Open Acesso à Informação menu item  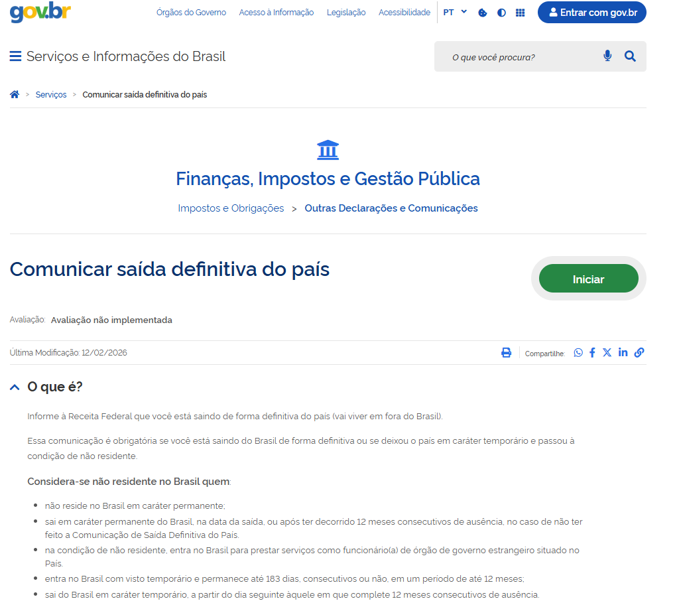tap(276, 13)
